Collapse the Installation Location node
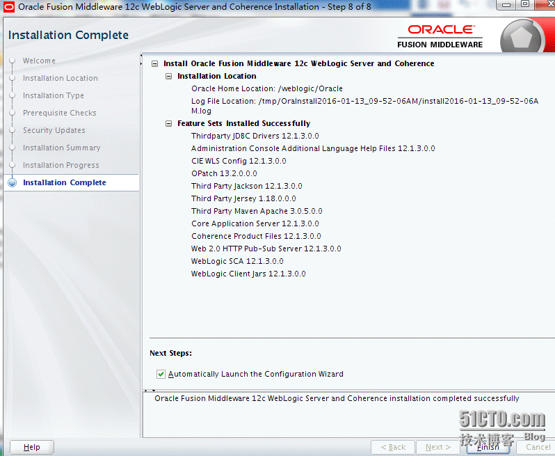555x456 pixels. click(169, 76)
